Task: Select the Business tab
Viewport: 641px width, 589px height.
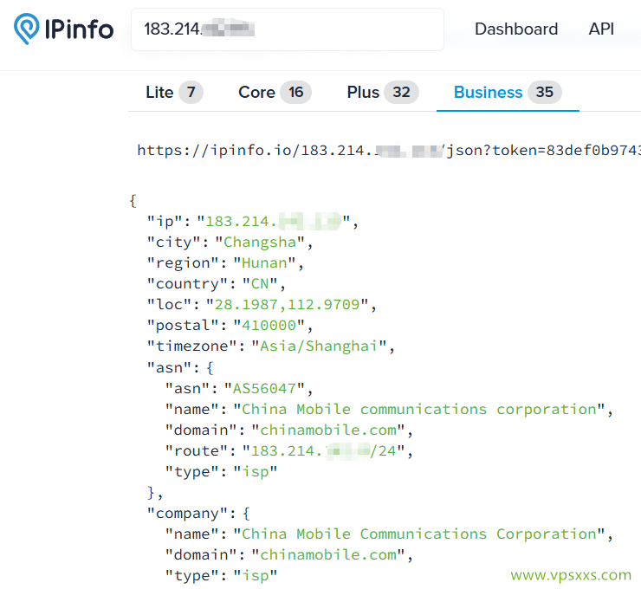Action: (x=508, y=93)
